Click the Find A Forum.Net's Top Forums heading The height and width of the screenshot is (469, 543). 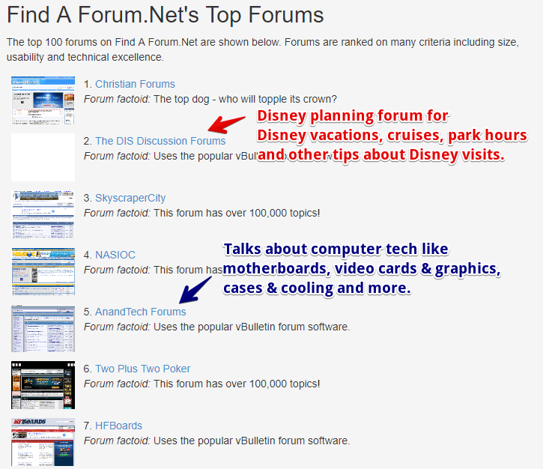click(166, 15)
